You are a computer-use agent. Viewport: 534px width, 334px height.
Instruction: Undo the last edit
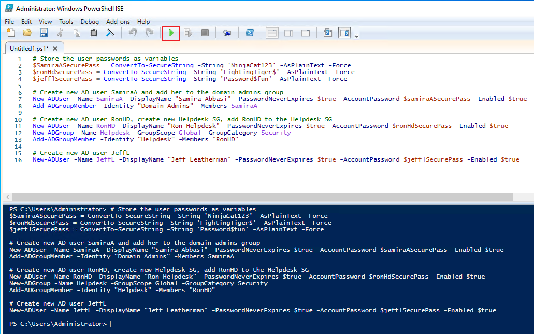(x=133, y=33)
